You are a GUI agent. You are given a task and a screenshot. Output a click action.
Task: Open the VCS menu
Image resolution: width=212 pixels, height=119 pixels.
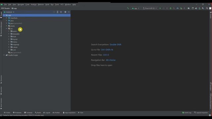pyautogui.click(x=62, y=5)
